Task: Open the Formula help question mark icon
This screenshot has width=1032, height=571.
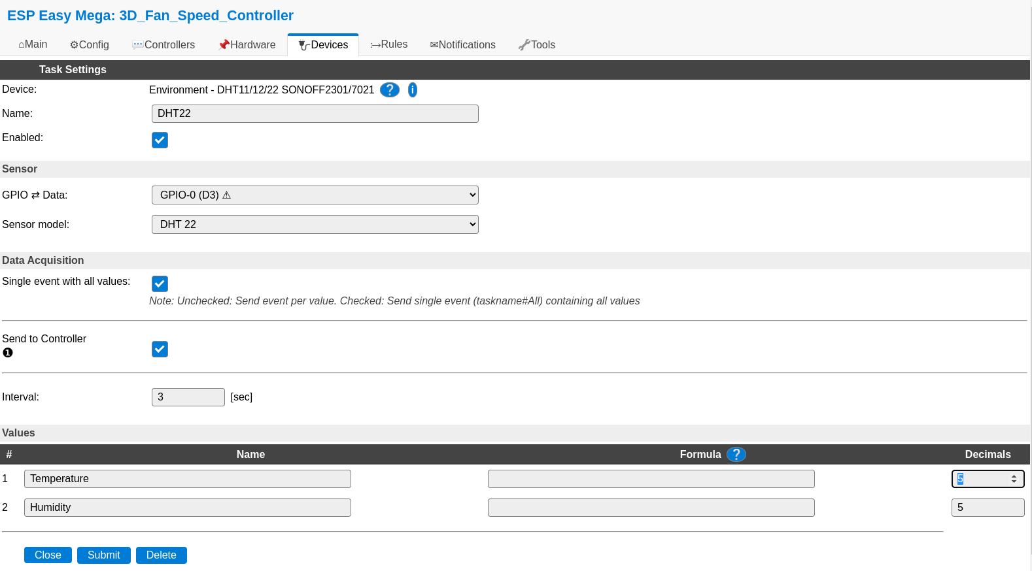Action: point(736,454)
